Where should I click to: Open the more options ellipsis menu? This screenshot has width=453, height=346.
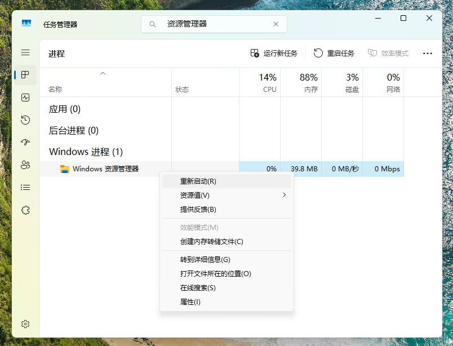427,54
